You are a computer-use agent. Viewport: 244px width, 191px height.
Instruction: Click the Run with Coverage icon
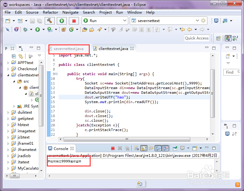(x=50, y=30)
